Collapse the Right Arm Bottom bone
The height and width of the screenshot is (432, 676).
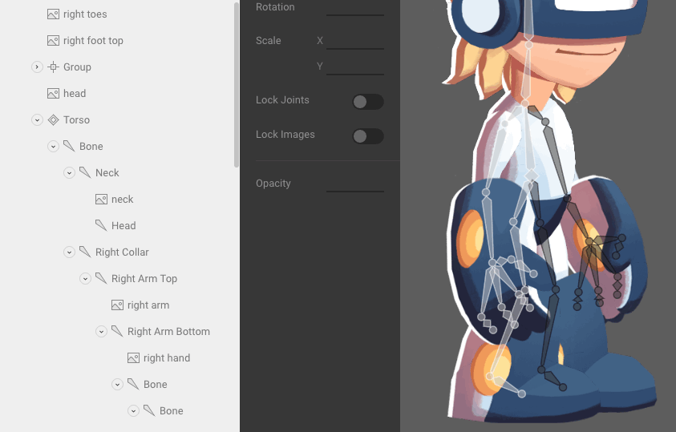click(101, 332)
